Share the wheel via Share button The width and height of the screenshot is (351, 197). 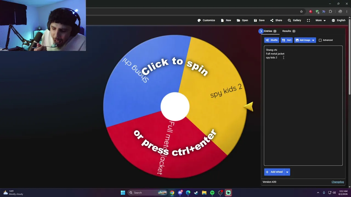(276, 20)
